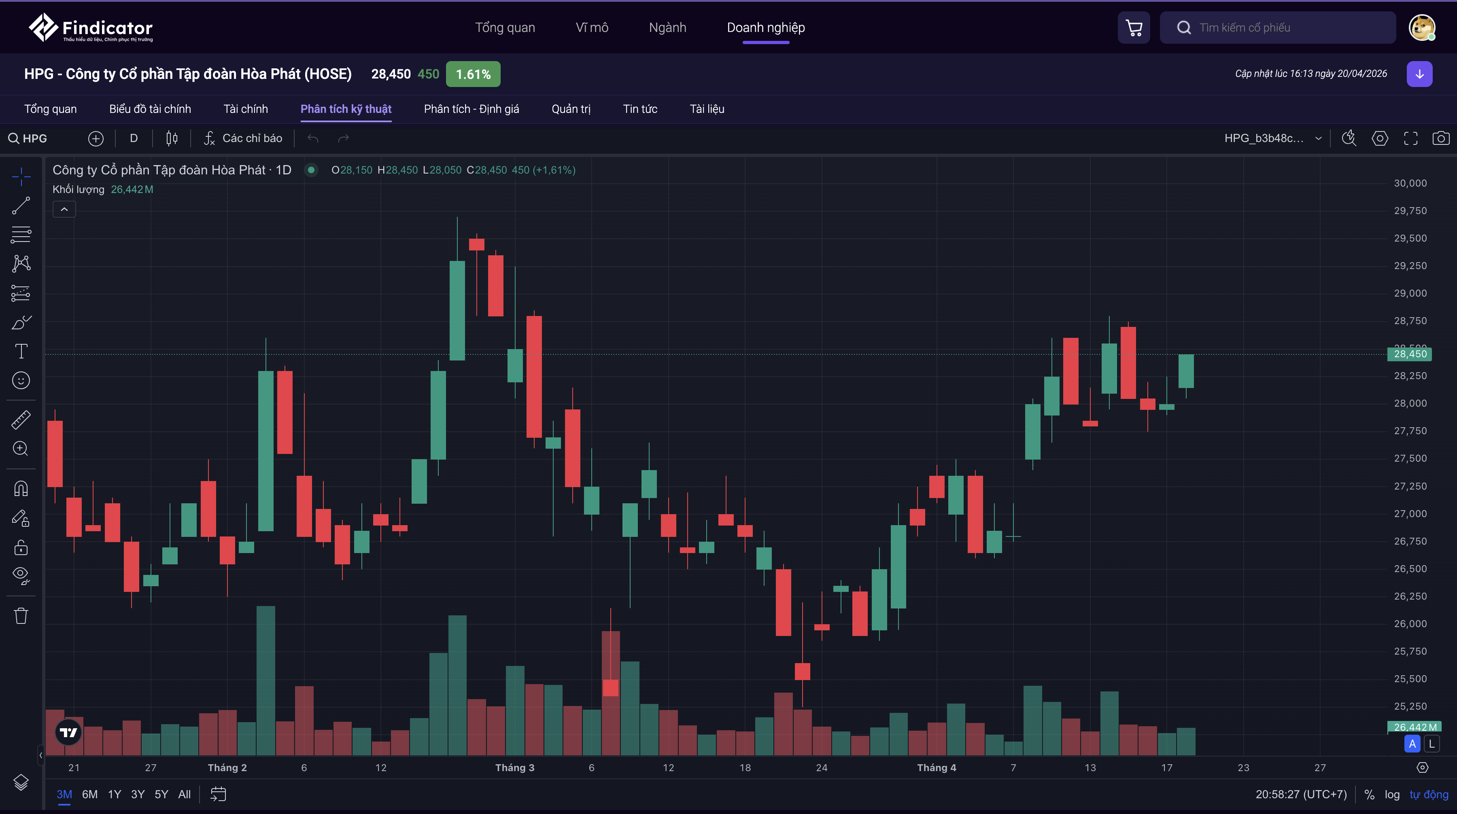Open Các chỉ báo indicators
The height and width of the screenshot is (814, 1457).
pos(243,138)
